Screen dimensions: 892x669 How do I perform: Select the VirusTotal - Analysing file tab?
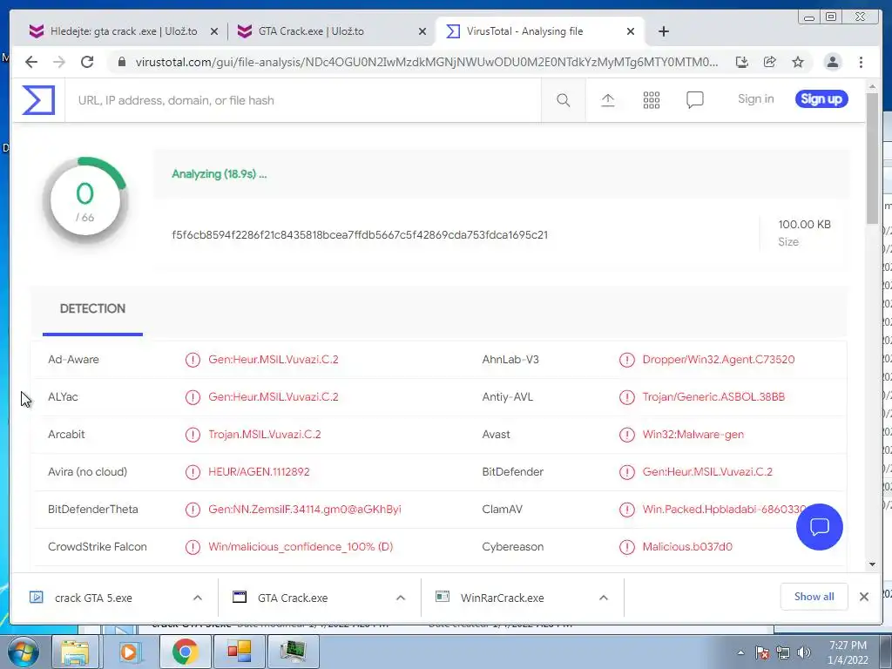539,31
